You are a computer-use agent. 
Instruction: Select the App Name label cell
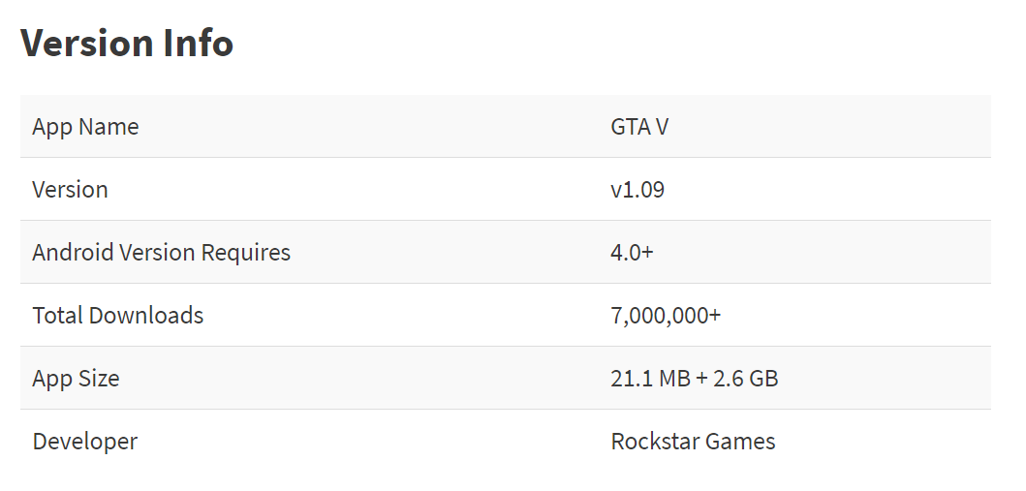pos(85,127)
